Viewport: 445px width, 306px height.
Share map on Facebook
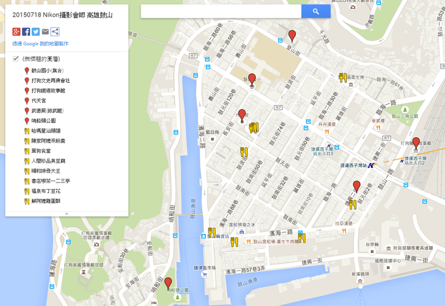[26, 32]
